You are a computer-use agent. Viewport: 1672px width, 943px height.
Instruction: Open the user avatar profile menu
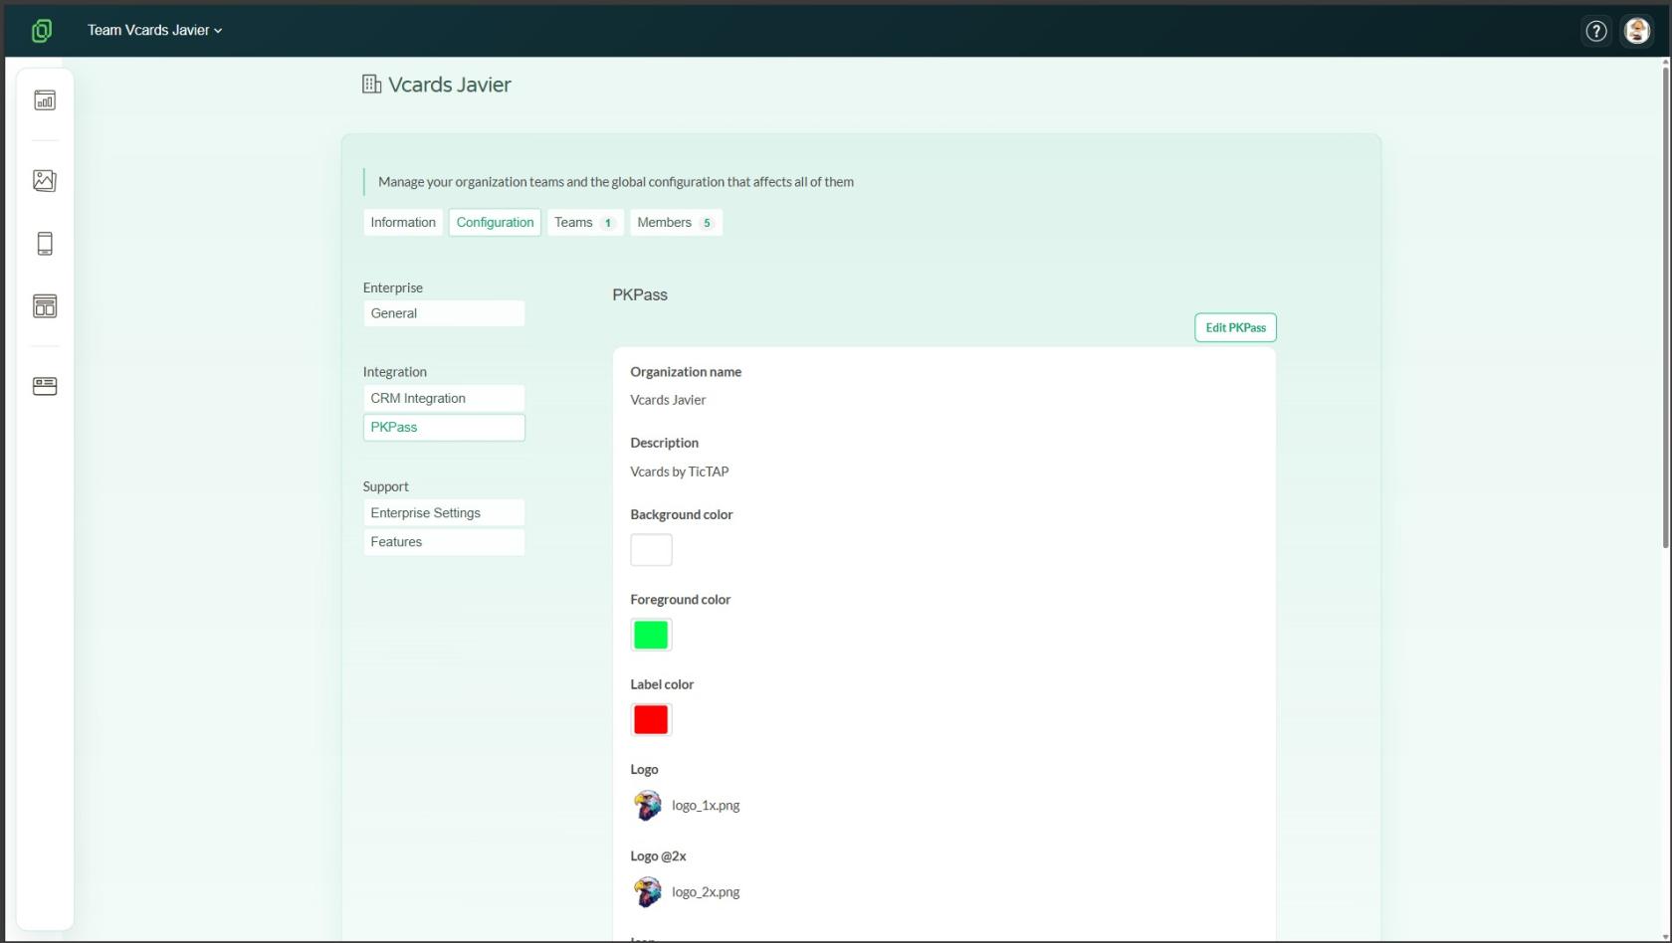point(1637,31)
